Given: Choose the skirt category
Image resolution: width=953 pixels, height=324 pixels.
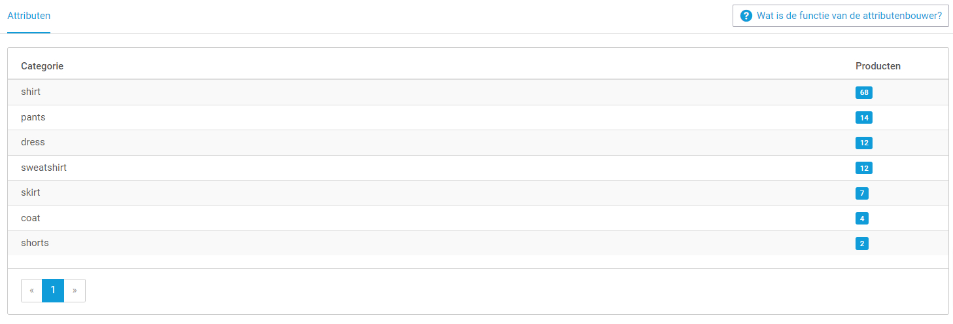Looking at the screenshot, I should (31, 193).
